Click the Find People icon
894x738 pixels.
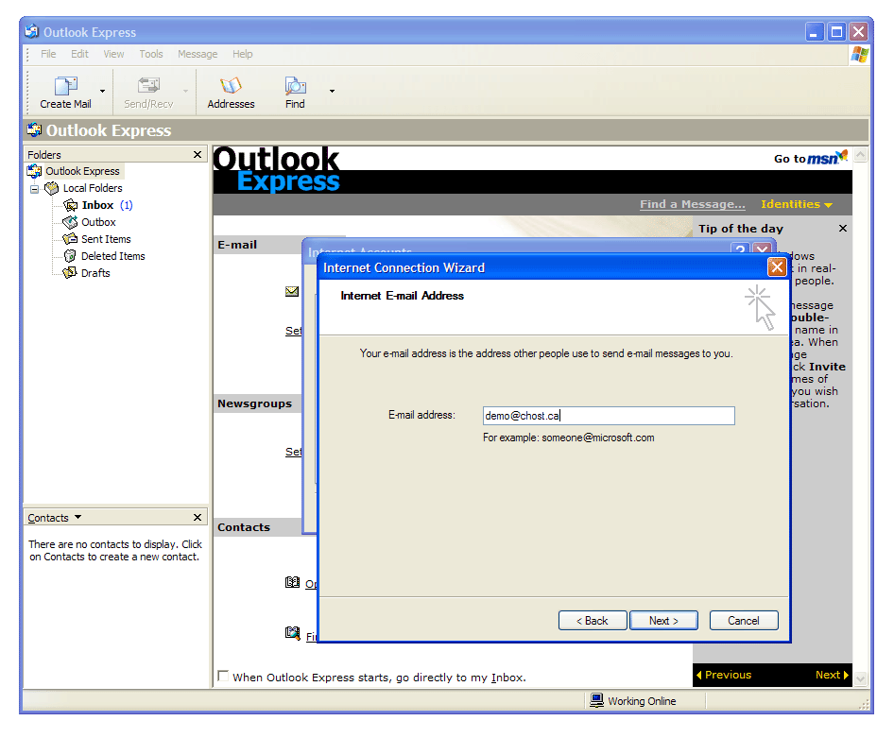click(x=293, y=632)
